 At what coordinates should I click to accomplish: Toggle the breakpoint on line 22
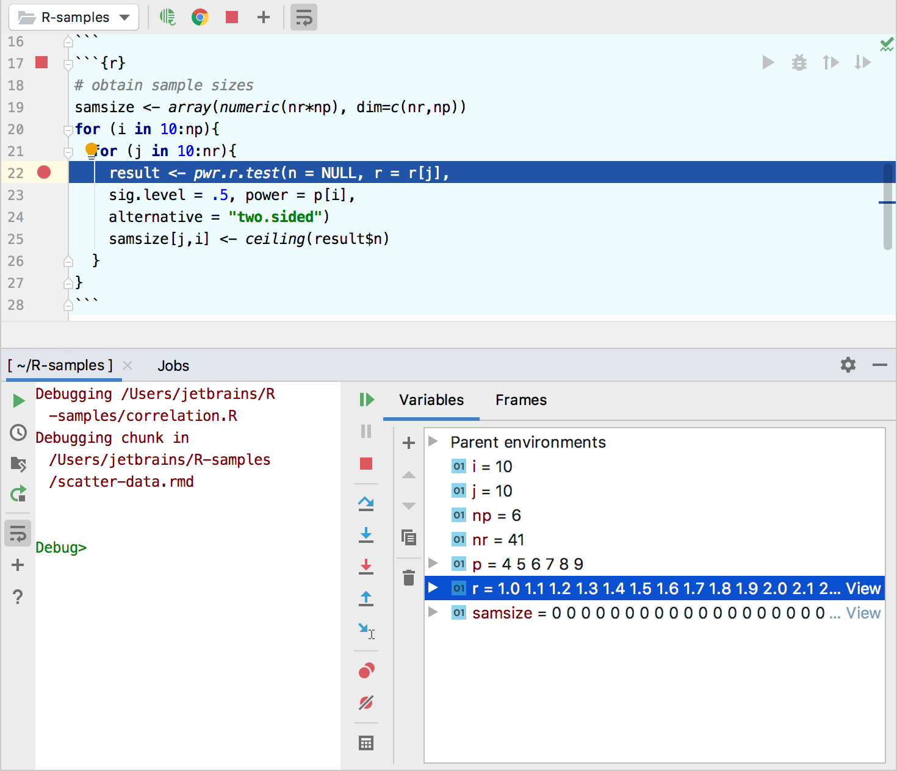point(43,173)
